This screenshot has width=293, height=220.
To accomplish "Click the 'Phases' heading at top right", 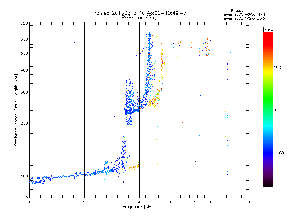I will (x=237, y=11).
